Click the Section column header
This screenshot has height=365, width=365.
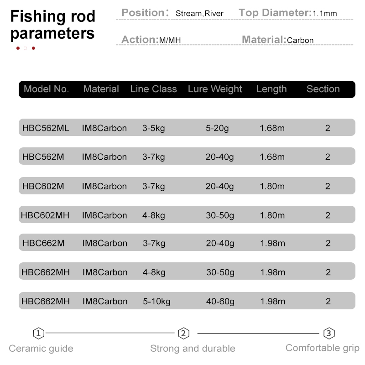click(x=323, y=89)
